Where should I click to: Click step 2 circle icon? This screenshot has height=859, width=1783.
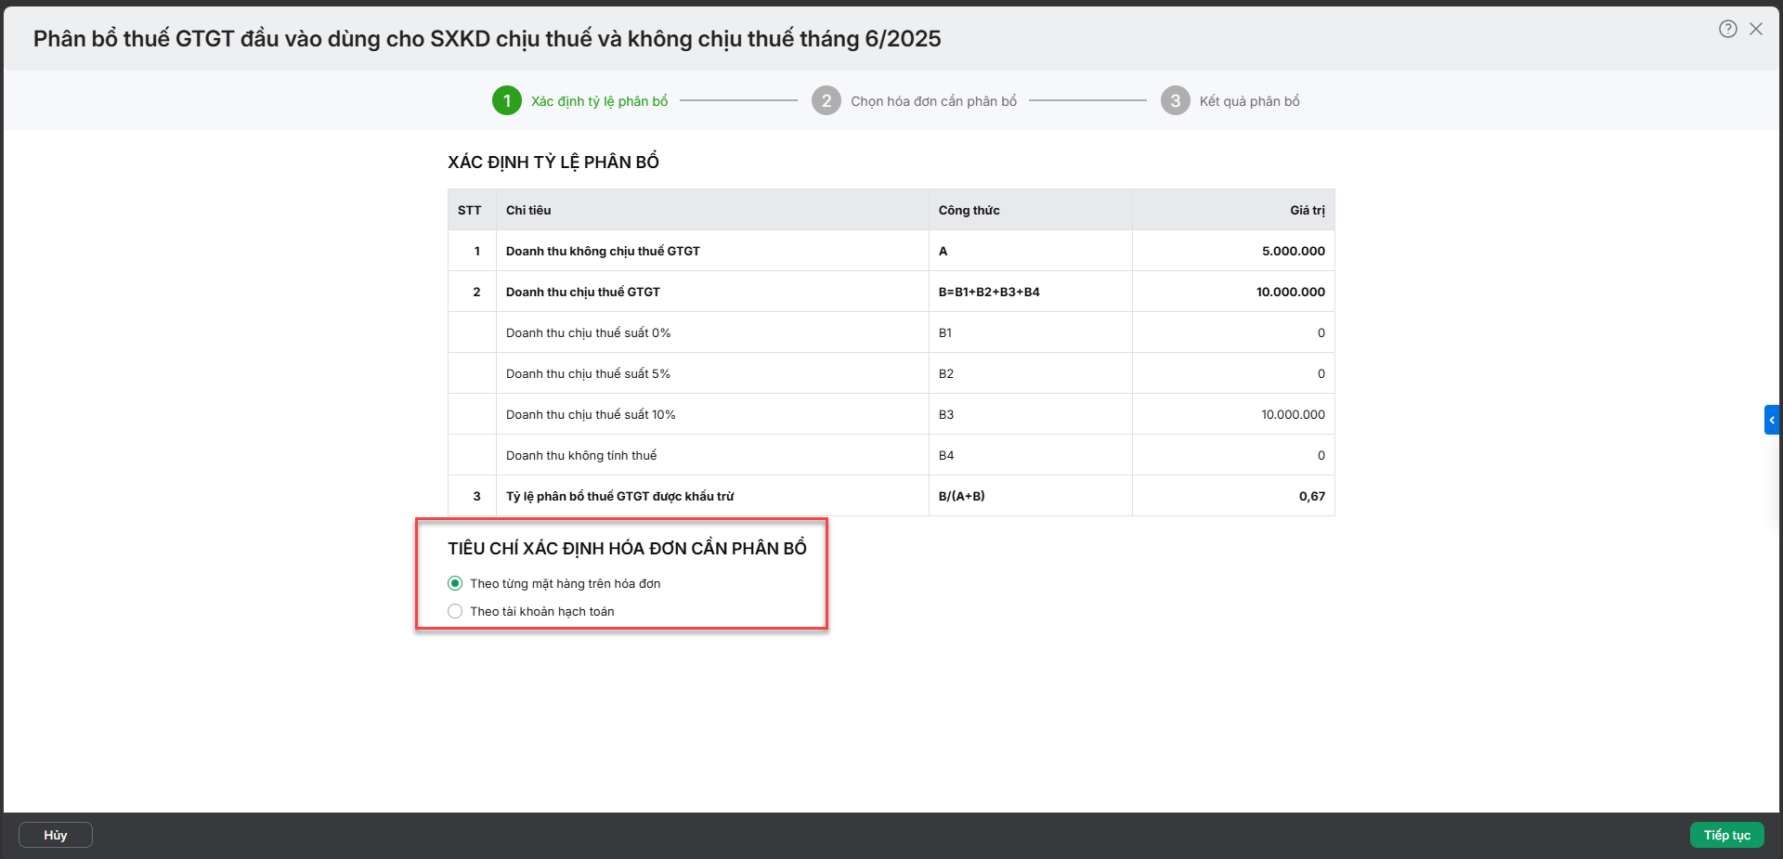coord(826,100)
